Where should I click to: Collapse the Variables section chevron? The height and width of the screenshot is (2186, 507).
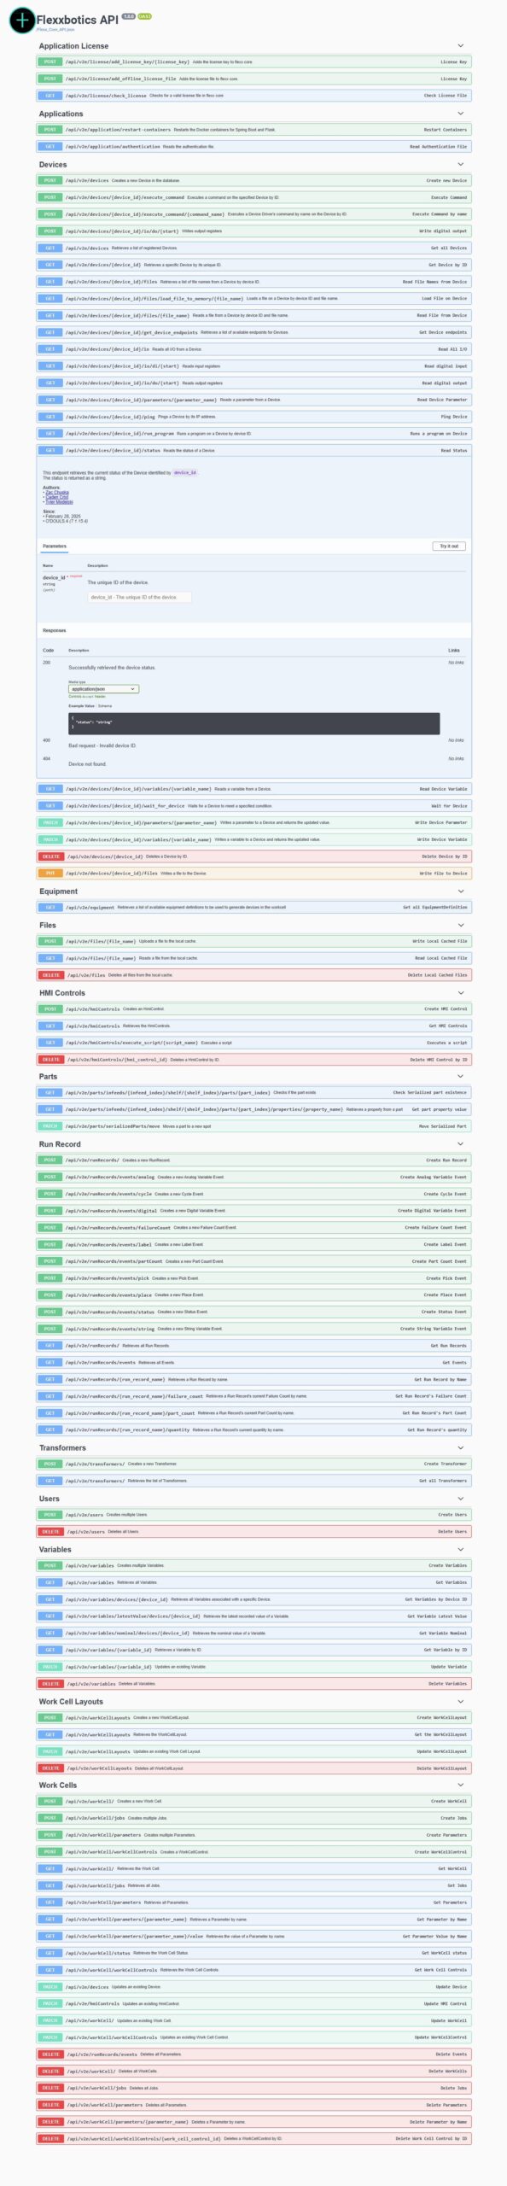click(461, 1549)
